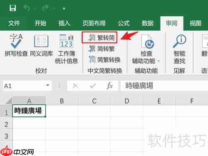
Task: Select column E header
Action: click(x=159, y=101)
